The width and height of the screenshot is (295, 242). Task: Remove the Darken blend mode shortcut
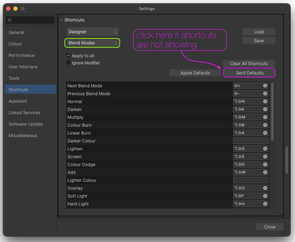coord(265,109)
